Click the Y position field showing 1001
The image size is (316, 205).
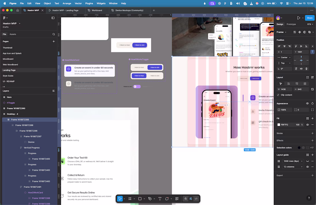(x=301, y=52)
